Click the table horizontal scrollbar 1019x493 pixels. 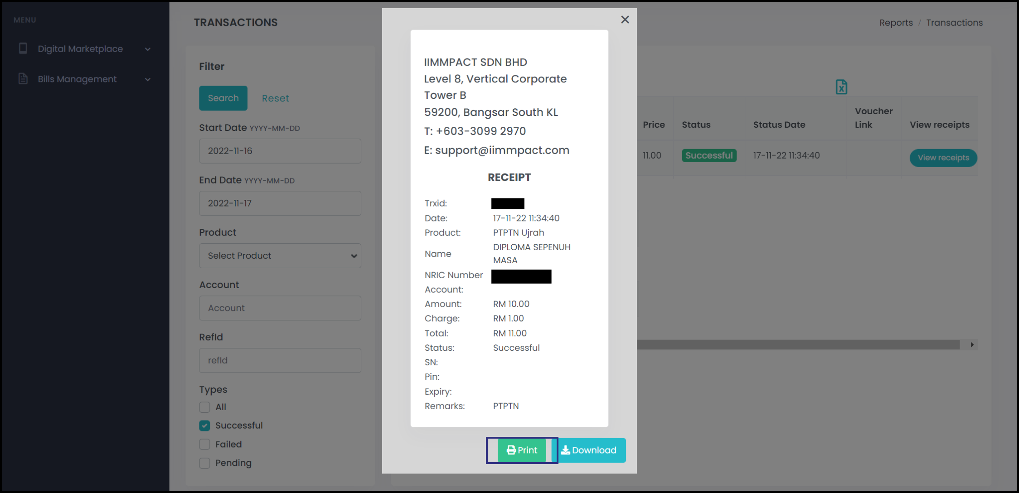(x=798, y=345)
